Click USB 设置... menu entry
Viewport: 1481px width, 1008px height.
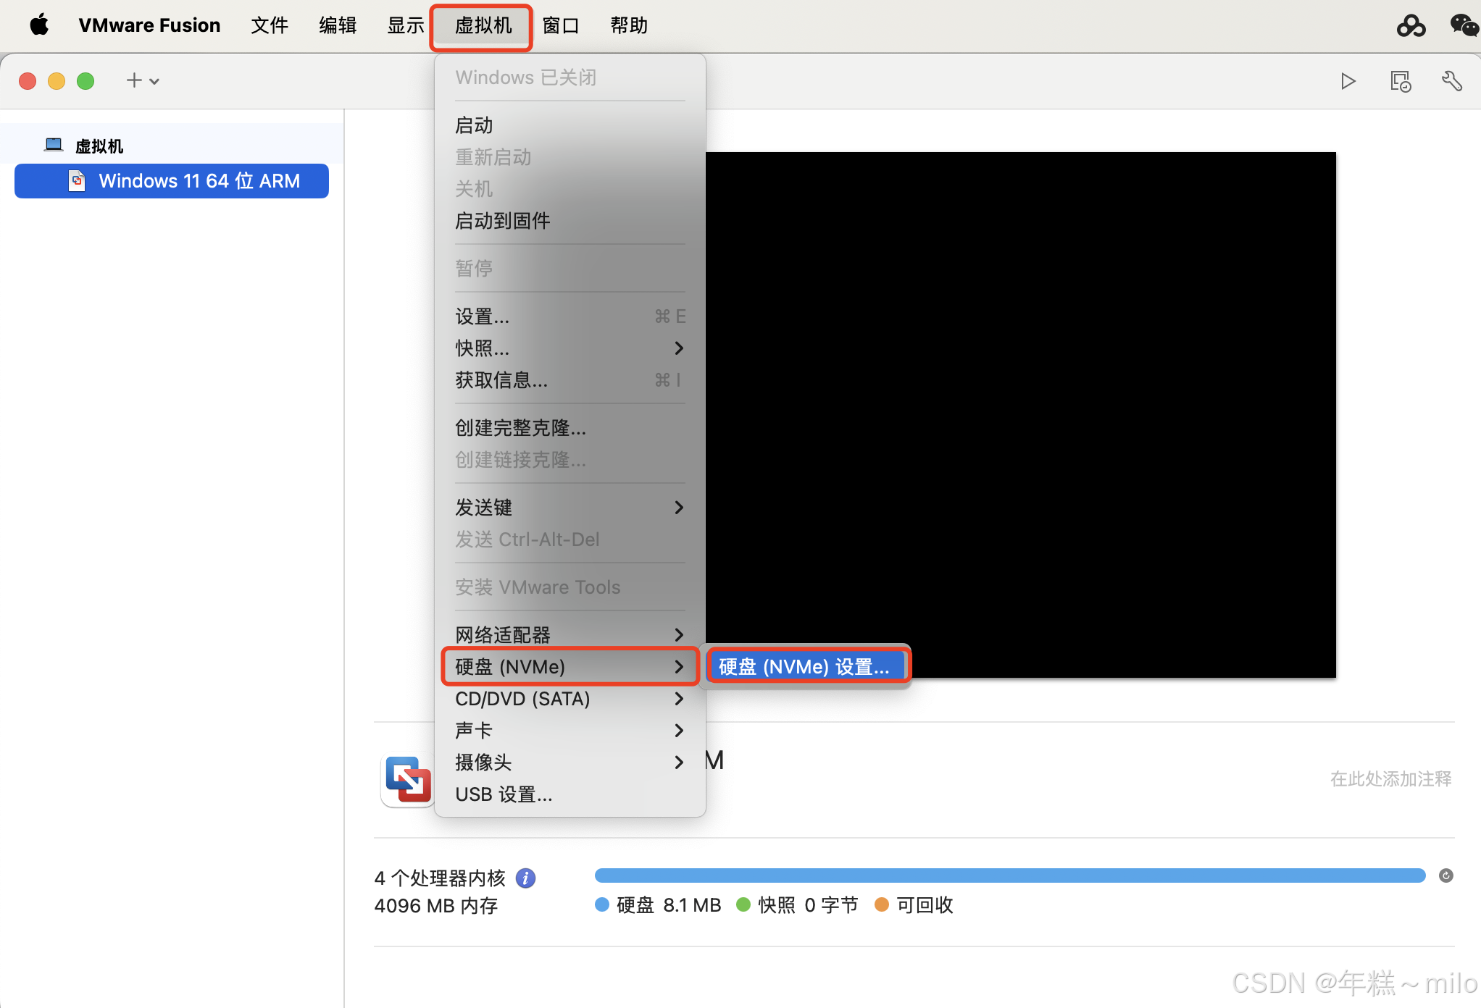504,794
